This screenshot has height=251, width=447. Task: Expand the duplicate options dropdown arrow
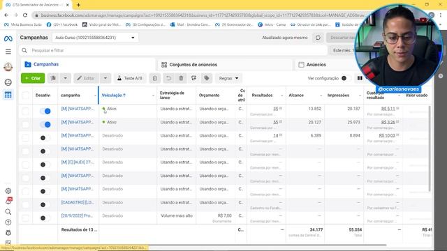point(65,78)
